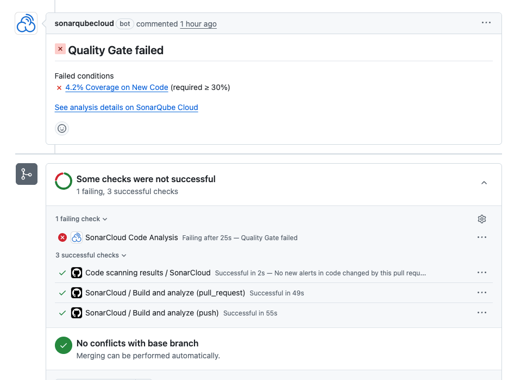Open options menu for SonarCloud Code Analysis check

click(481, 237)
